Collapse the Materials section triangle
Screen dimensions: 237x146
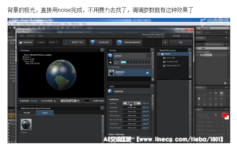point(109,67)
